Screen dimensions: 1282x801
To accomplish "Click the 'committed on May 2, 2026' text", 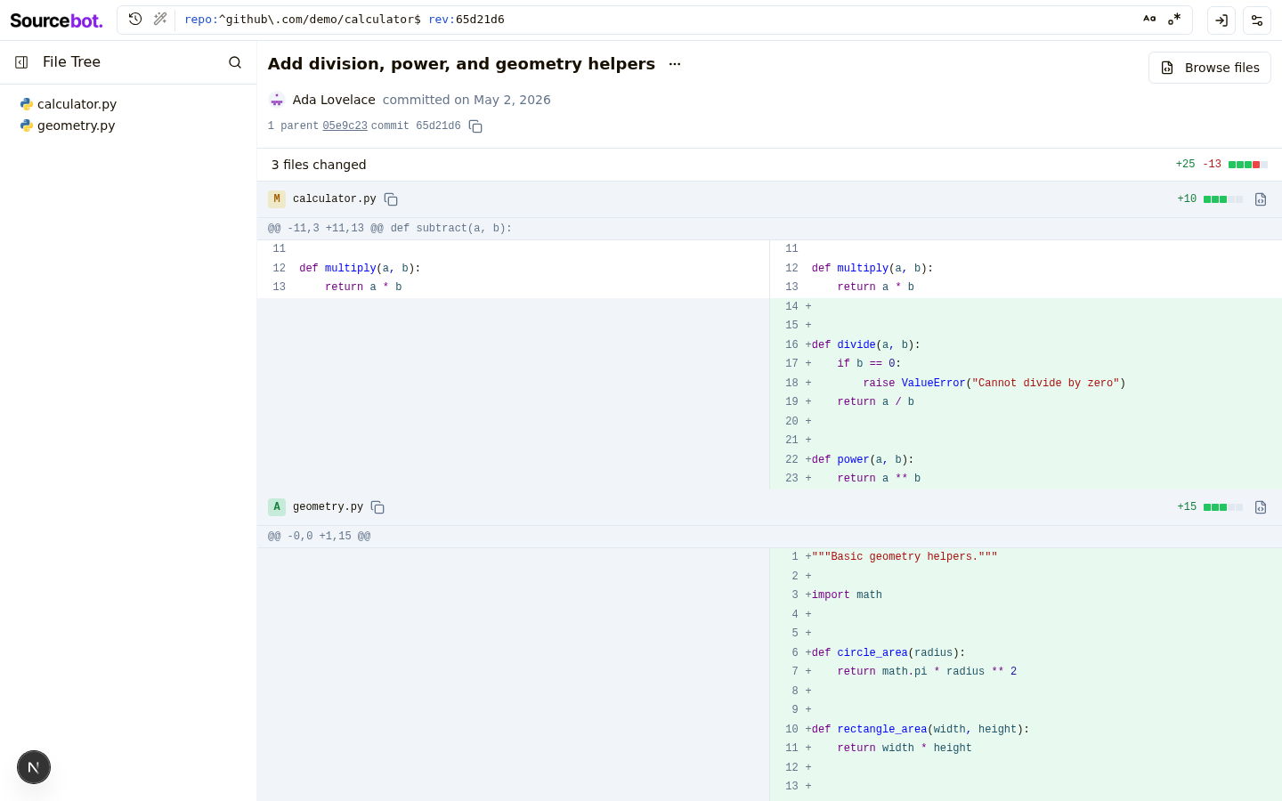I will pos(467,100).
